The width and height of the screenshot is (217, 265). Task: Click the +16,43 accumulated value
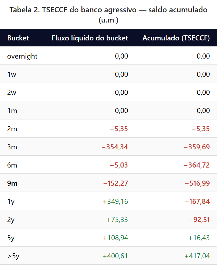(199, 238)
